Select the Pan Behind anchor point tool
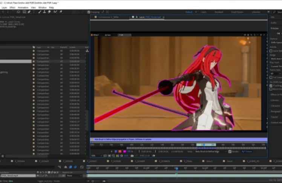The width and height of the screenshot is (282, 183). coord(18,12)
